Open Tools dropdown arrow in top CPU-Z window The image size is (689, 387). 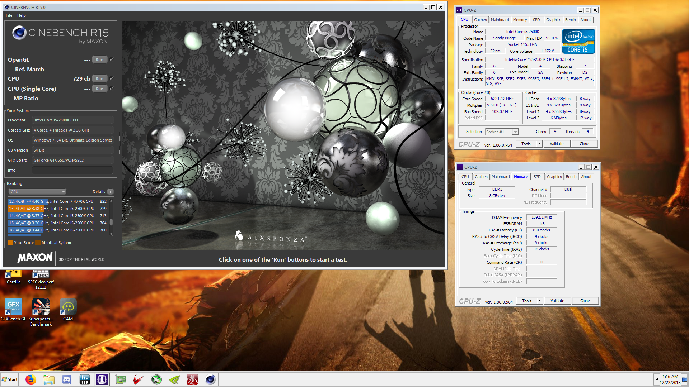[539, 144]
